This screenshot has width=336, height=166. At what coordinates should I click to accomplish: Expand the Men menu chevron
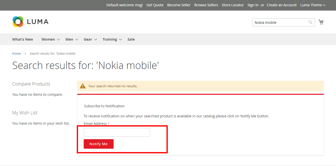(x=77, y=39)
